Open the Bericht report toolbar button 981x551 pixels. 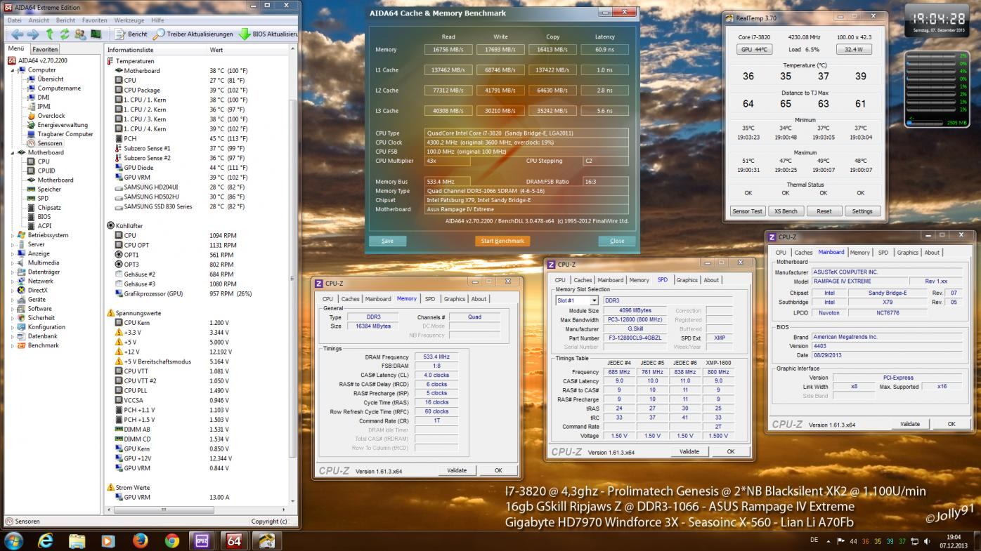coord(131,34)
